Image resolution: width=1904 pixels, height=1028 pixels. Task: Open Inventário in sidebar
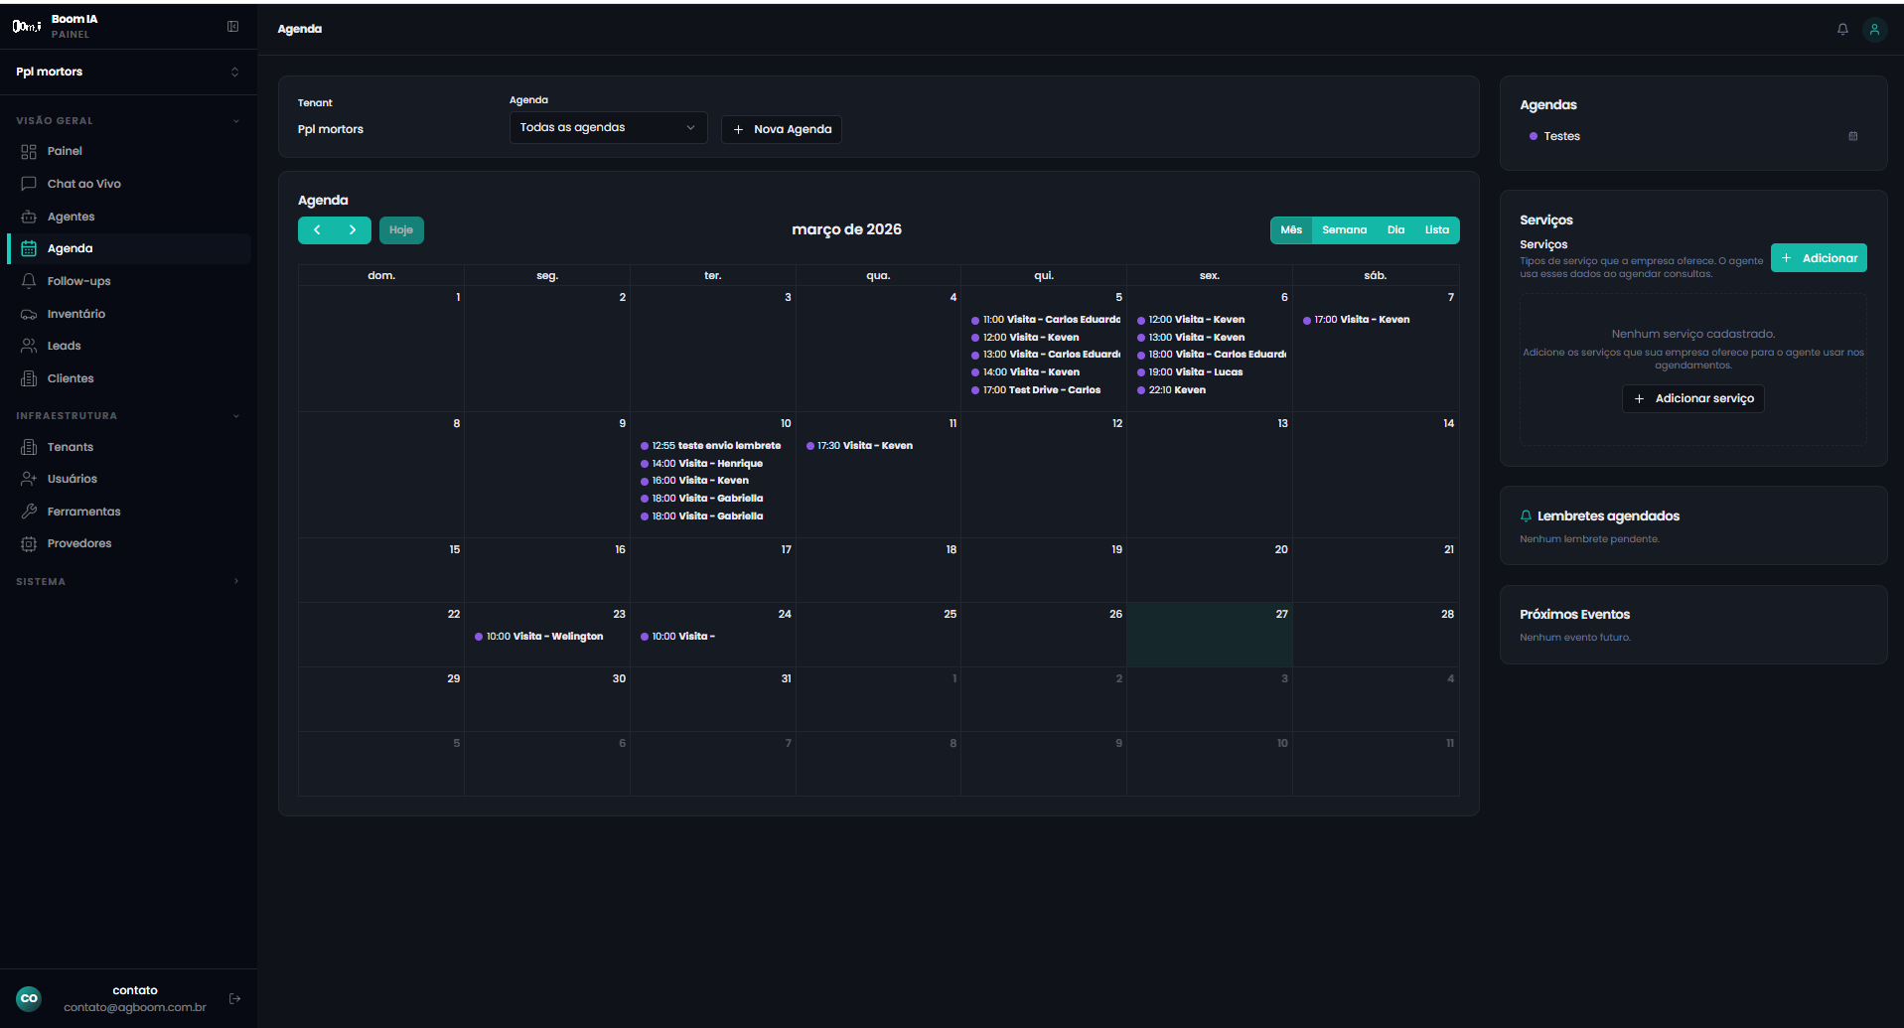coord(75,314)
